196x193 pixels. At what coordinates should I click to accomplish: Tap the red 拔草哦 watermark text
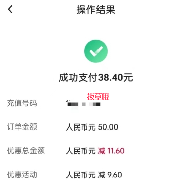pos(98,96)
